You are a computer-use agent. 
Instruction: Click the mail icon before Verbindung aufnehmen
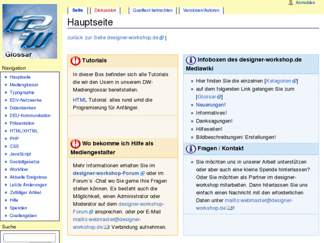[107, 227]
